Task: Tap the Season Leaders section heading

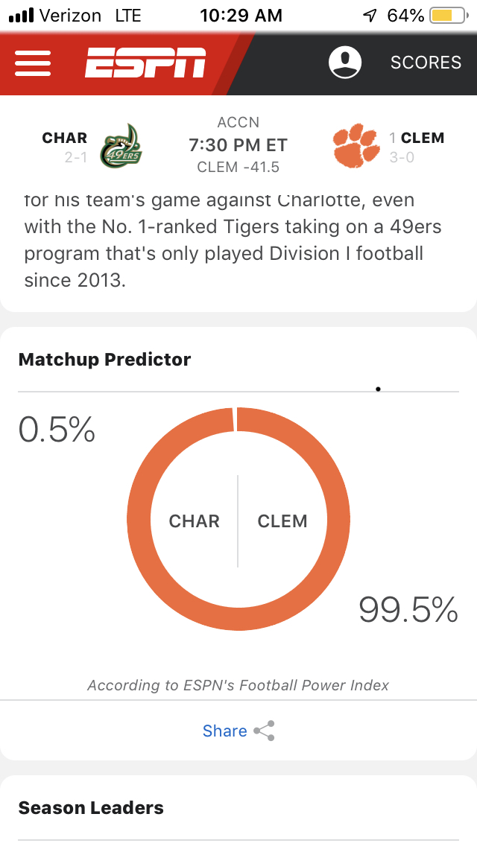Action: pyautogui.click(x=91, y=807)
